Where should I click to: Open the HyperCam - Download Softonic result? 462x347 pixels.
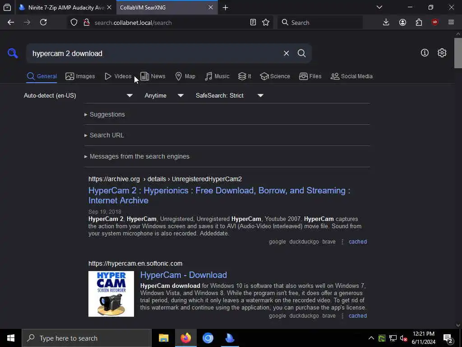pos(184,275)
